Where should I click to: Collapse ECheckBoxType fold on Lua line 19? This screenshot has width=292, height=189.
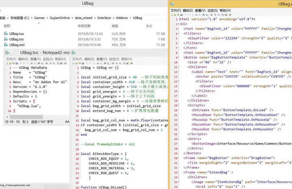(80, 154)
